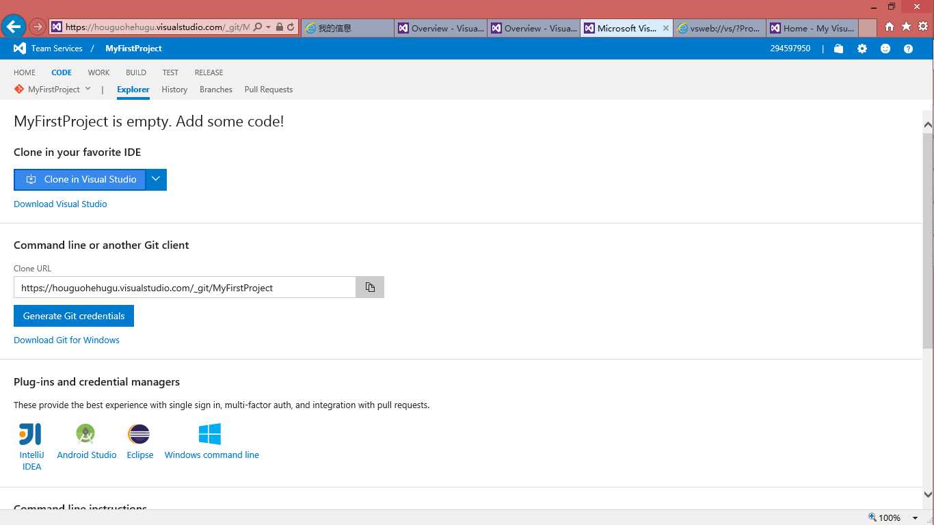Open the Windows command line icon
This screenshot has height=525, width=934.
point(210,434)
